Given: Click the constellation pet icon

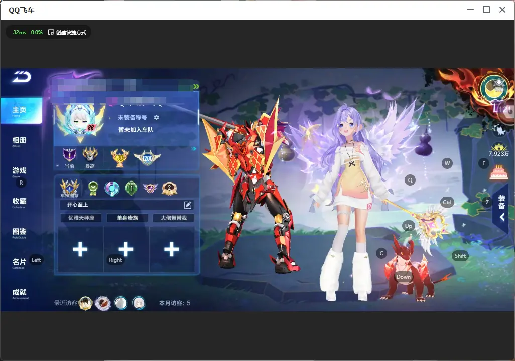Looking at the screenshot, I should [x=500, y=131].
